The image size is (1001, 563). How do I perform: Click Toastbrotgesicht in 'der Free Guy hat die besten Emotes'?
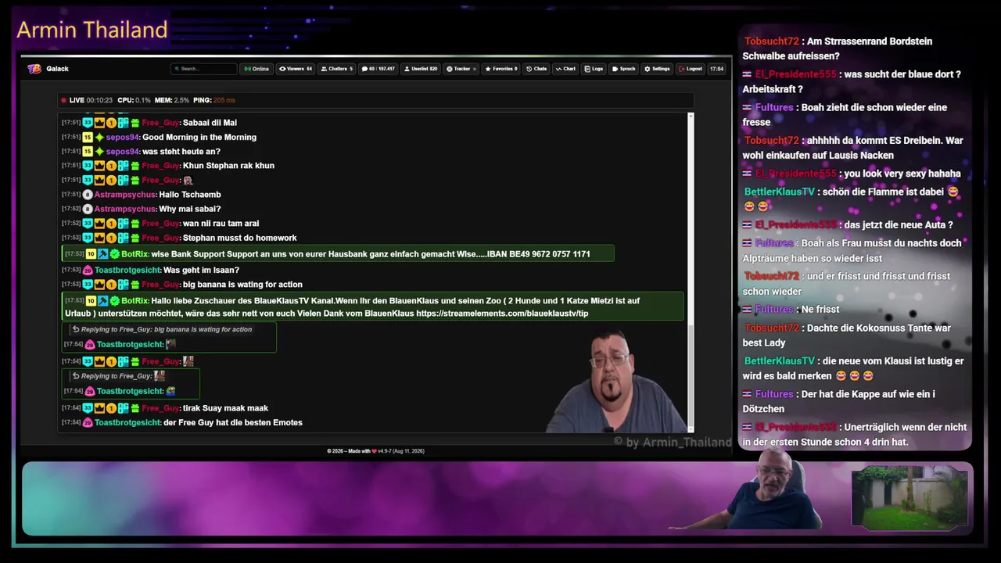pos(129,423)
